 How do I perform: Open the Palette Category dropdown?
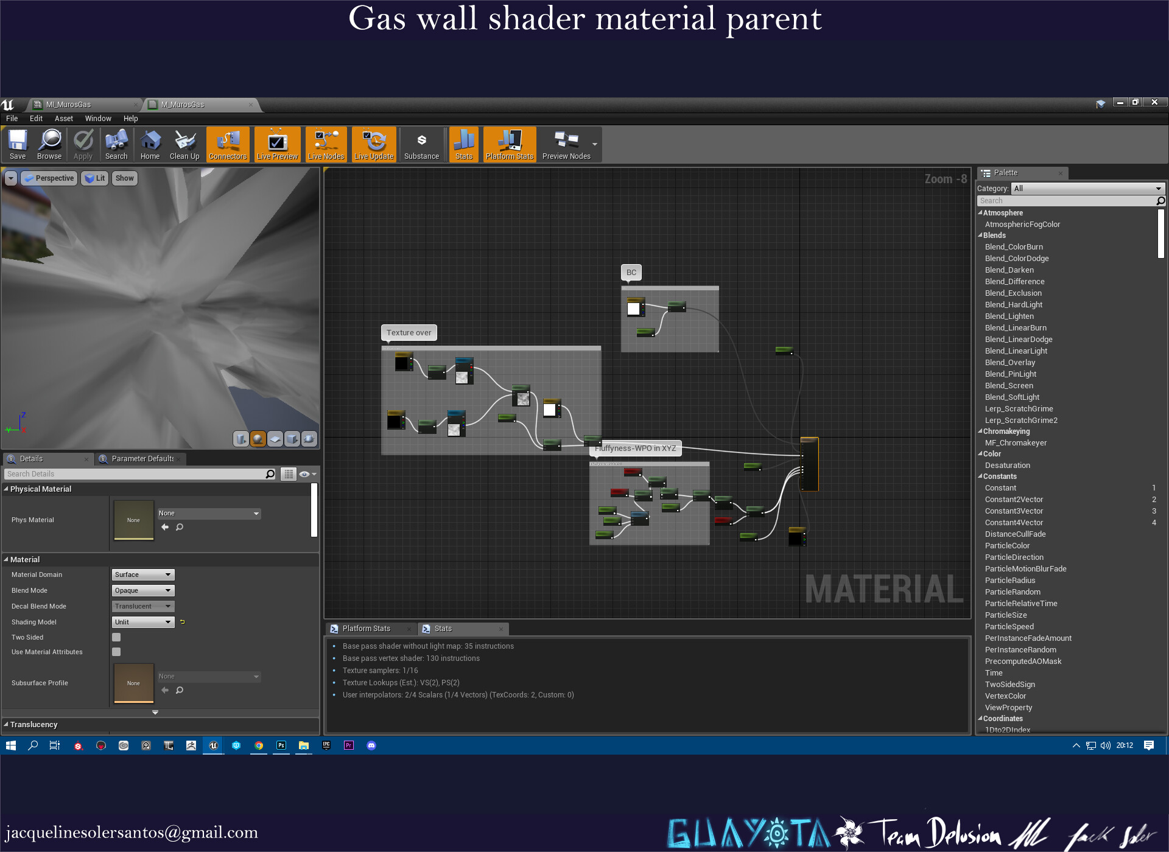[x=1087, y=189]
